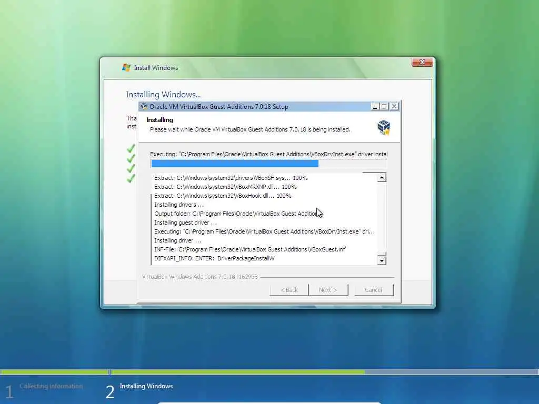Screen dimensions: 539x404
Task: Click the blue installation progress bar
Action: (x=269, y=164)
